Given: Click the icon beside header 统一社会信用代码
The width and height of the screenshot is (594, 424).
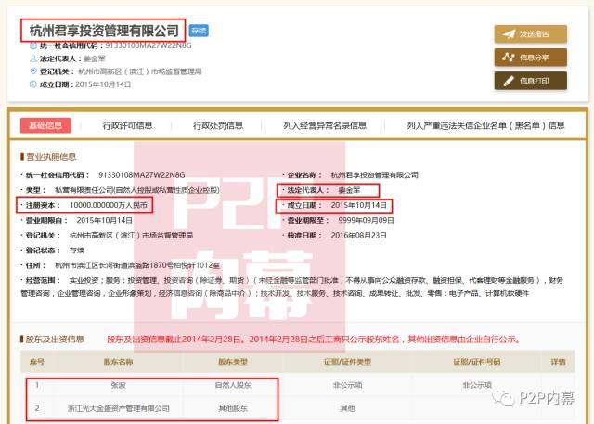Looking at the screenshot, I should click(x=33, y=45).
